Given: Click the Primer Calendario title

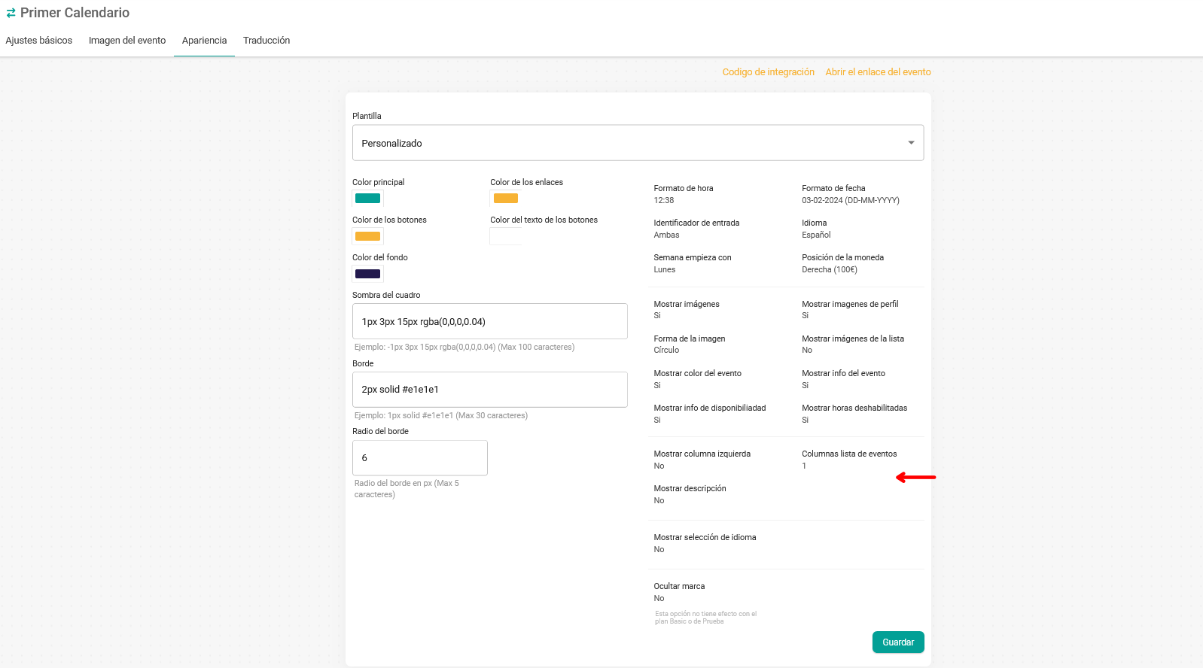Looking at the screenshot, I should click(75, 13).
